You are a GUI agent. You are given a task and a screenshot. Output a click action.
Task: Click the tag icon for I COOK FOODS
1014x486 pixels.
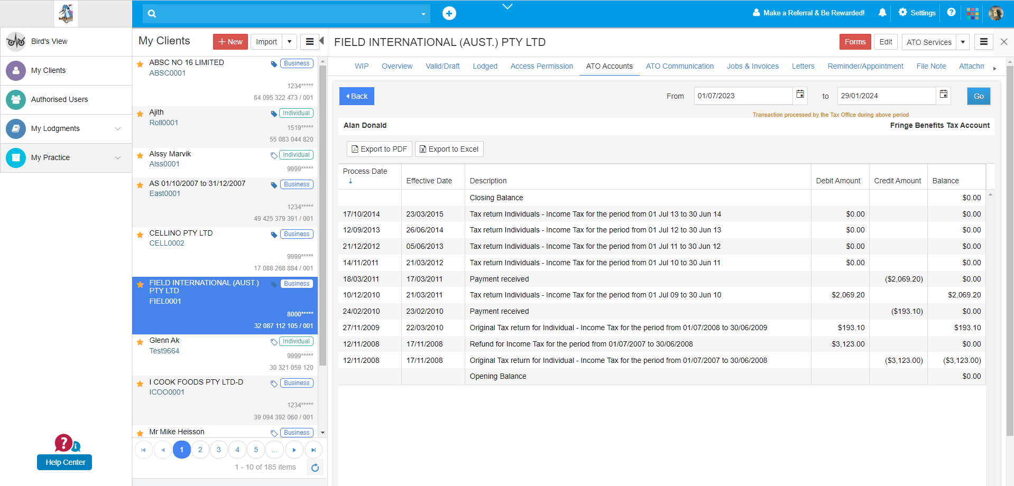274,384
